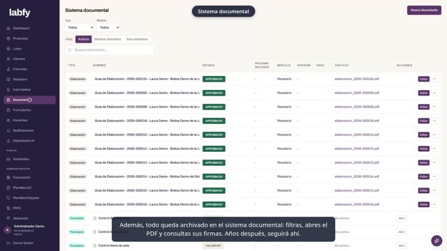
Task: Open file elaboracion_2026-000008.pdf
Action: pyautogui.click(x=357, y=107)
